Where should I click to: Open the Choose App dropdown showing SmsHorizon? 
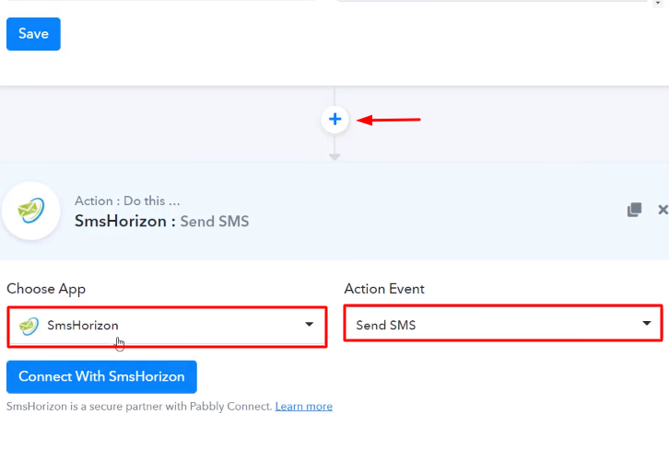[168, 326]
